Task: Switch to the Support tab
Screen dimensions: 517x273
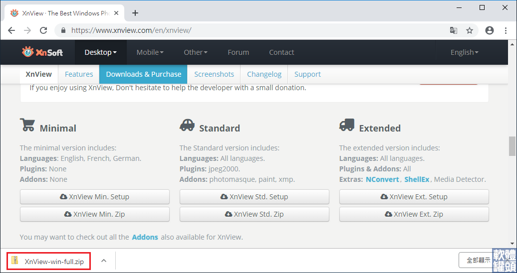Action: pyautogui.click(x=307, y=74)
